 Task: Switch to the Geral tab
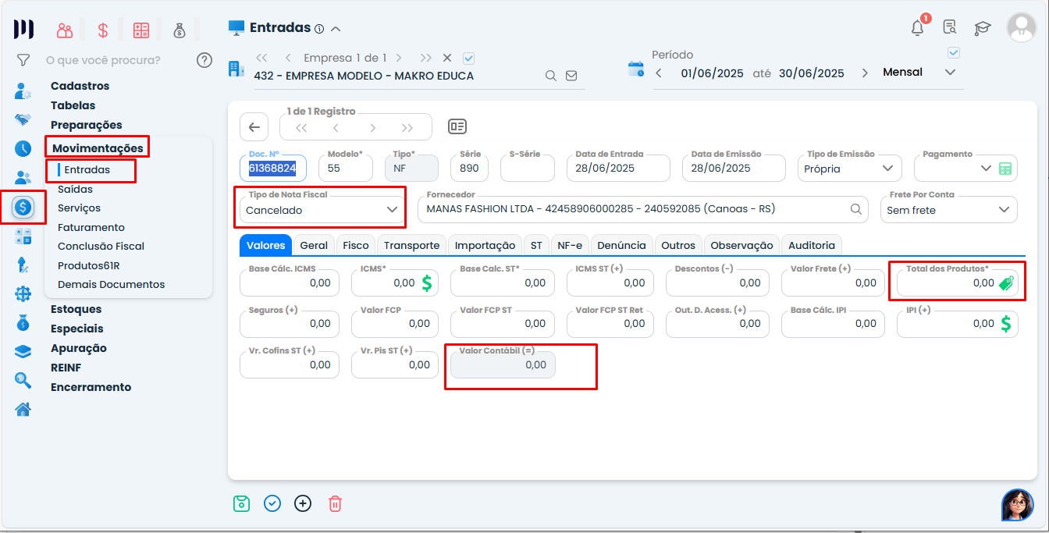314,245
